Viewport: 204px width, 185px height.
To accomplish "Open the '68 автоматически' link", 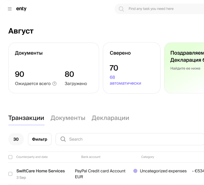I will click(x=125, y=80).
